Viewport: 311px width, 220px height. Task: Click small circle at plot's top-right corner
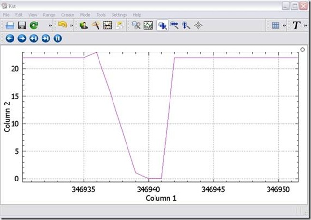point(302,49)
